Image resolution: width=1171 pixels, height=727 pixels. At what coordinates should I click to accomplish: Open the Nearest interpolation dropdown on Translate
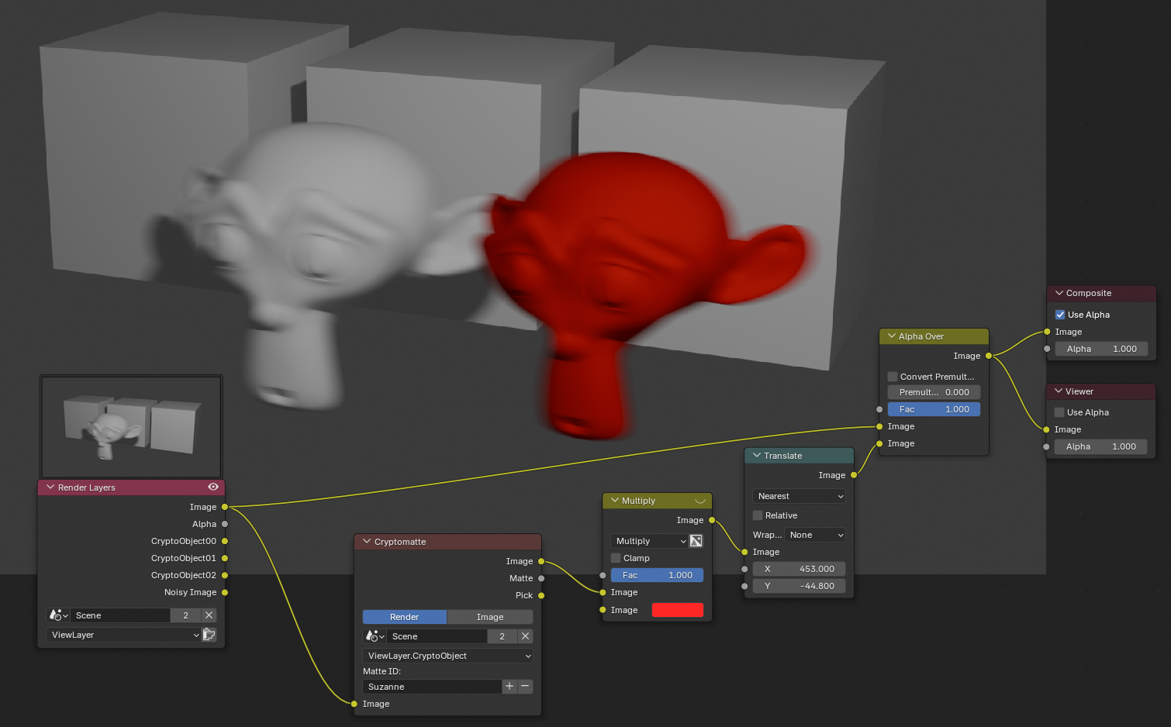(799, 495)
